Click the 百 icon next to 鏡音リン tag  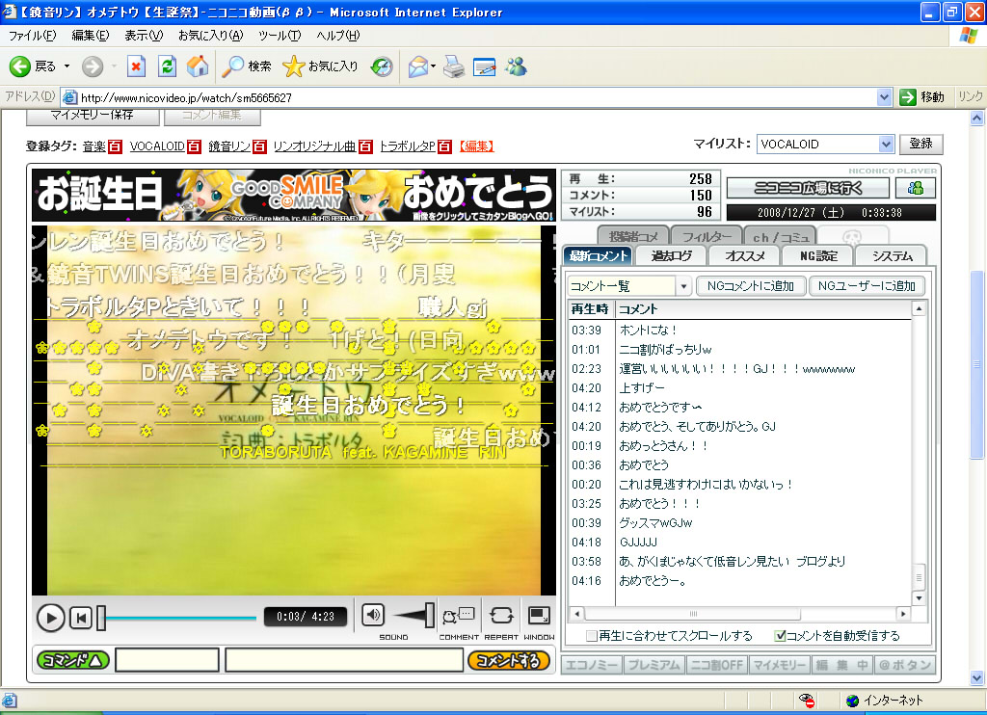click(x=259, y=146)
